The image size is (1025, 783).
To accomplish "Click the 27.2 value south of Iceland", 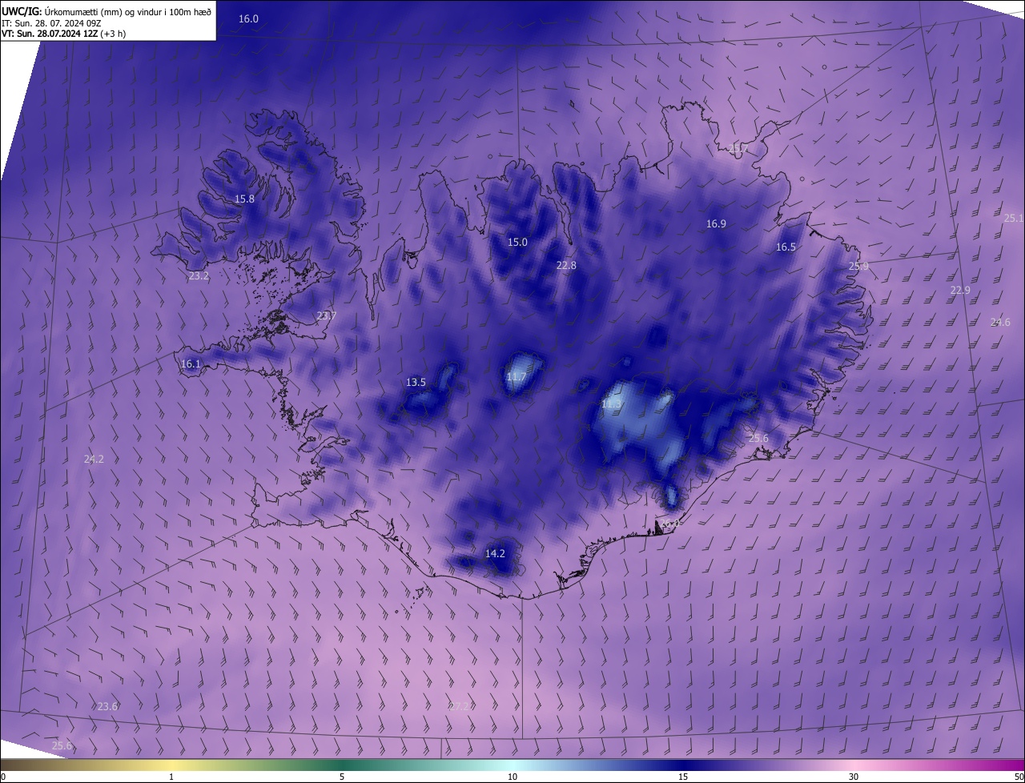I will (x=460, y=706).
